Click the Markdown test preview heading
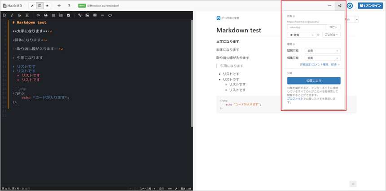Screen dimensions: 386x191 point(239,30)
